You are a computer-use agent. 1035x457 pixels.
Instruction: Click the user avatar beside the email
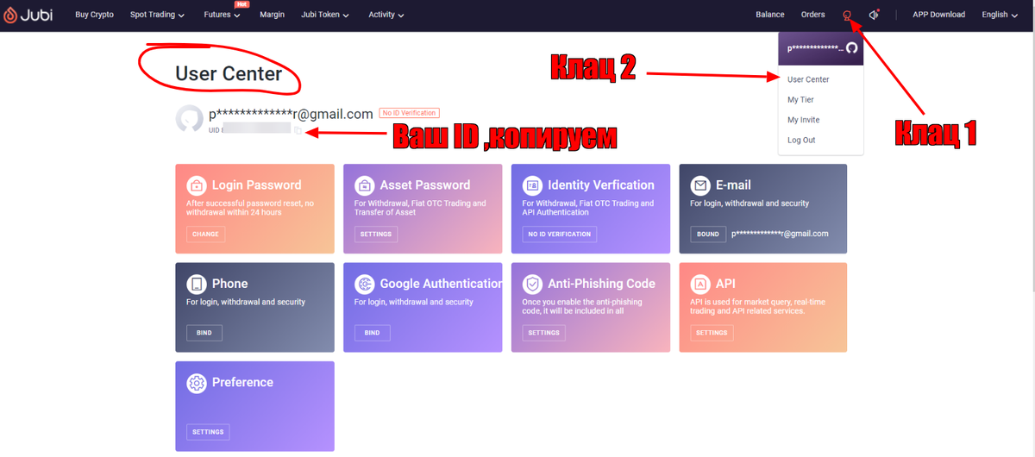click(190, 120)
